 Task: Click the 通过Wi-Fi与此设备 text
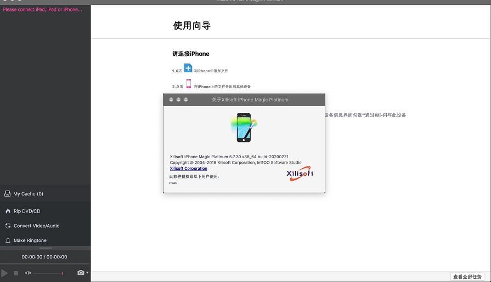point(386,115)
